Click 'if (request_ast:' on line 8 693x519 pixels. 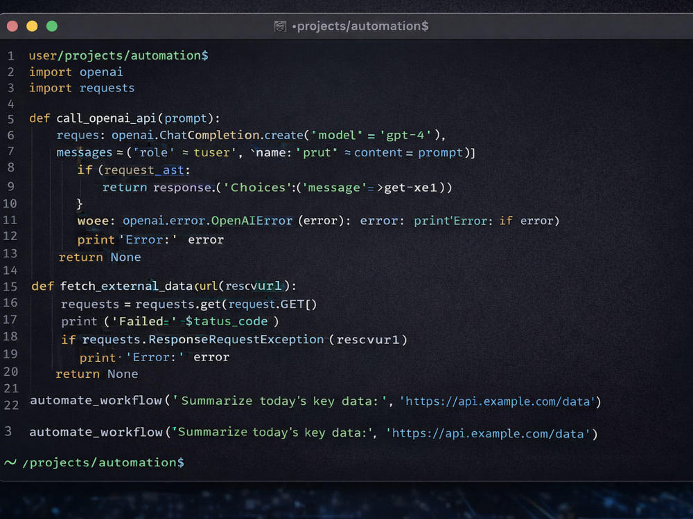click(x=134, y=170)
